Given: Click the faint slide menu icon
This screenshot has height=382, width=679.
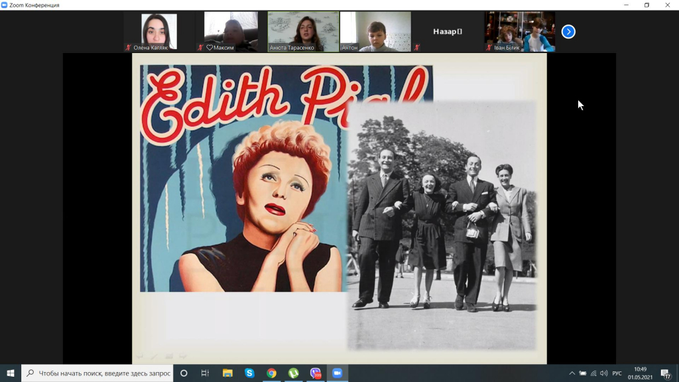Looking at the screenshot, I should click(x=169, y=356).
